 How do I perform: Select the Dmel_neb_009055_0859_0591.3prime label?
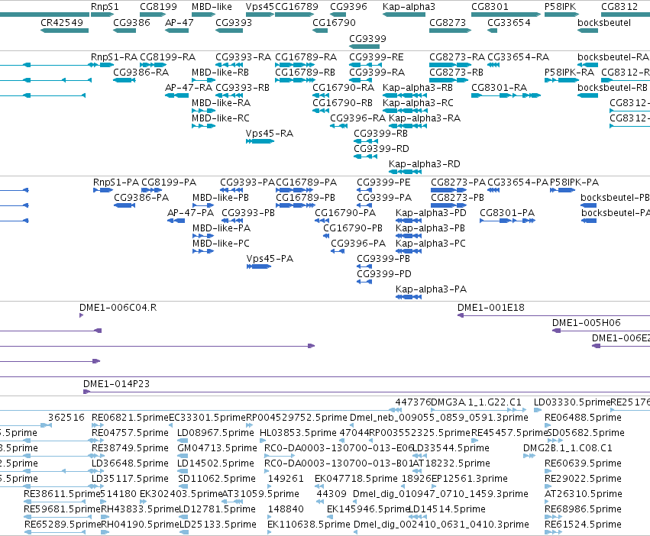(x=439, y=418)
